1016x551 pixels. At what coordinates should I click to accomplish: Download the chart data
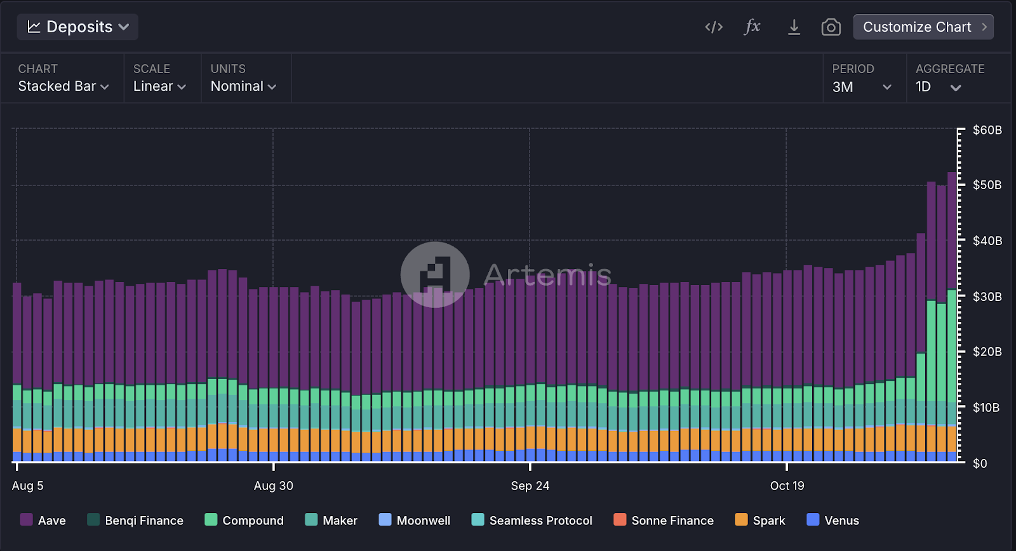[x=794, y=27]
